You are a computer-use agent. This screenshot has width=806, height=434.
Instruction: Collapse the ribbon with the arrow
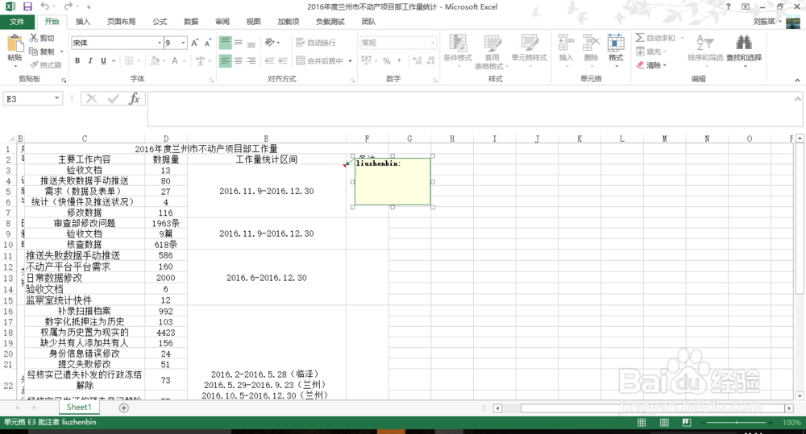coord(797,81)
